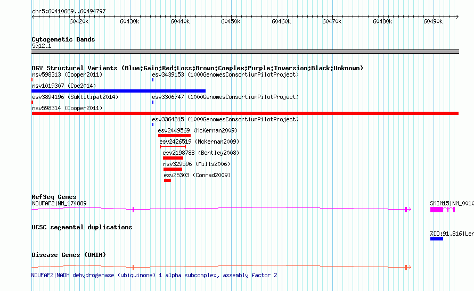Click the Disease Genes (OMIM) header
The width and height of the screenshot is (474, 291).
pyautogui.click(x=69, y=255)
